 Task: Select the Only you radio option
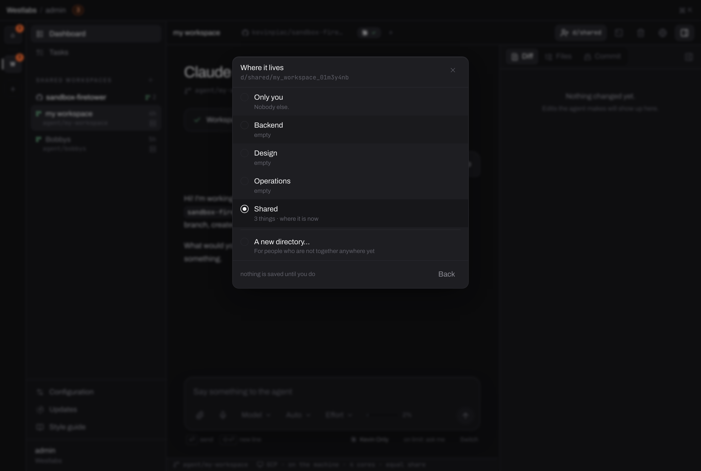click(245, 97)
